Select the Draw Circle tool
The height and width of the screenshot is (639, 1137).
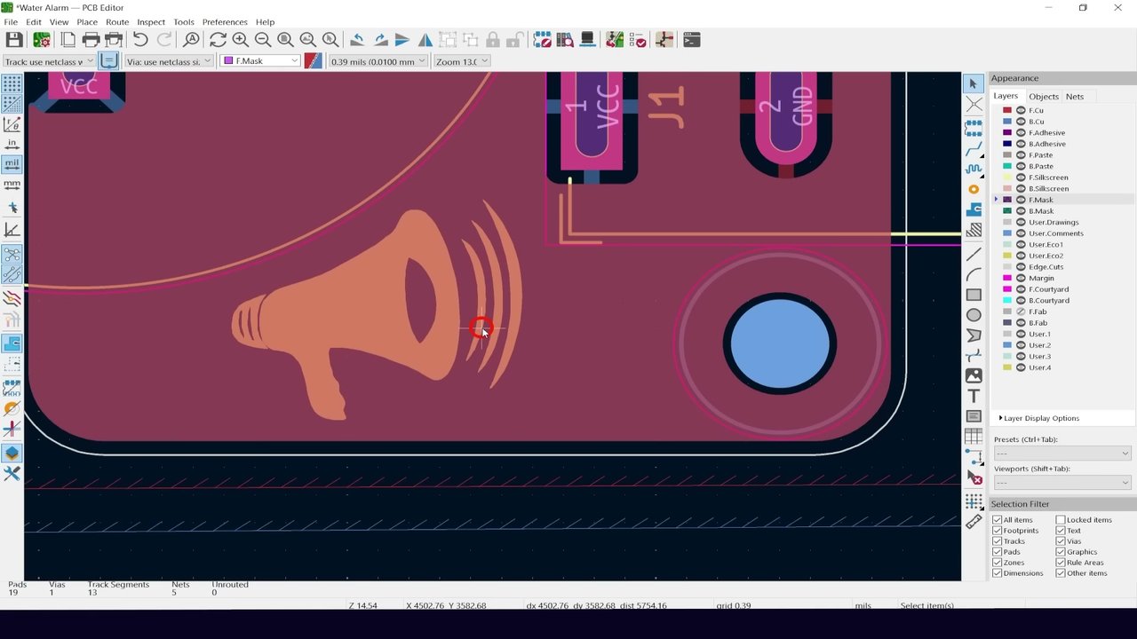pos(974,315)
